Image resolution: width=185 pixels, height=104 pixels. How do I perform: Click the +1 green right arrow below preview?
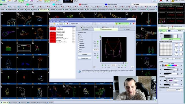(x=125, y=65)
